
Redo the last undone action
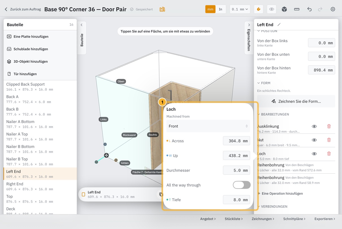tap(320, 9)
